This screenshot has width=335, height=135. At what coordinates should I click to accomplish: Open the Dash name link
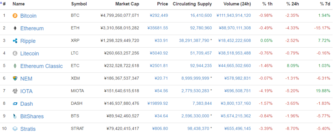(x=26, y=104)
